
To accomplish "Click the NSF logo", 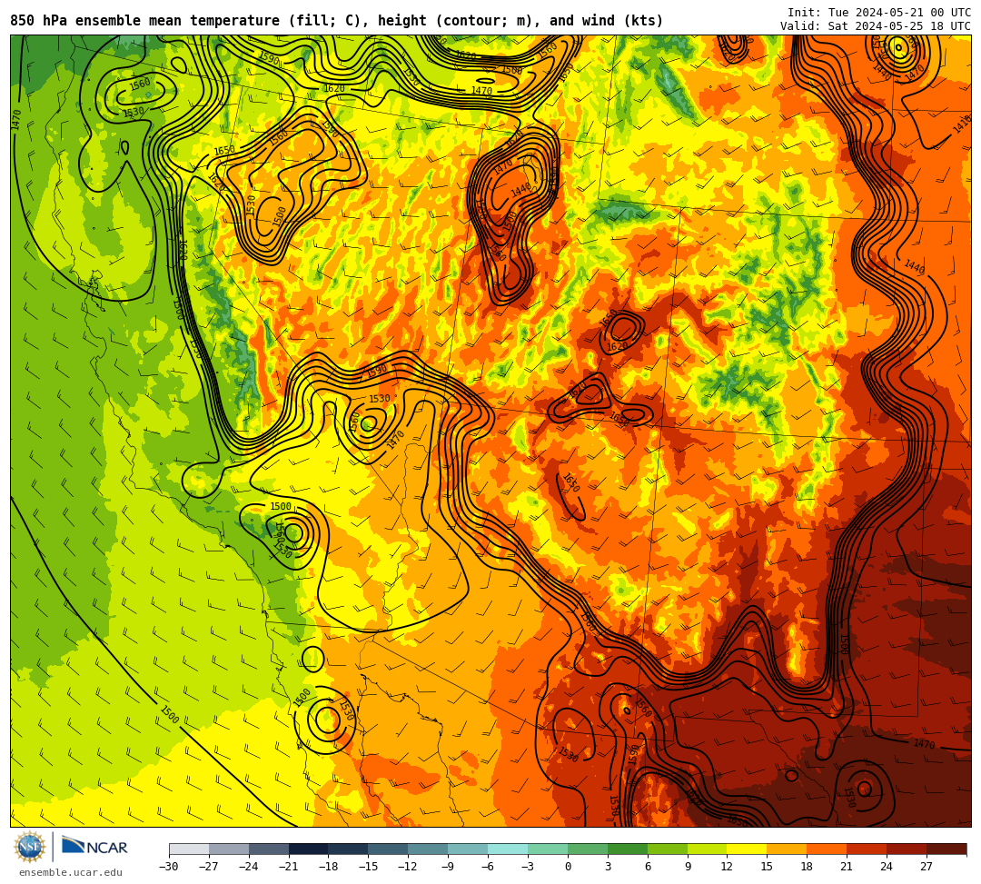I will point(30,847).
